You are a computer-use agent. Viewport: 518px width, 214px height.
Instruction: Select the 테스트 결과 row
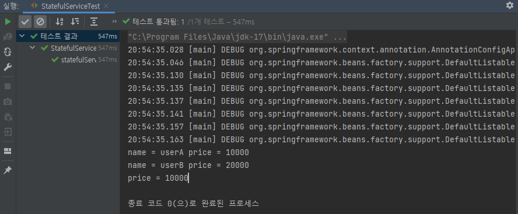point(68,36)
